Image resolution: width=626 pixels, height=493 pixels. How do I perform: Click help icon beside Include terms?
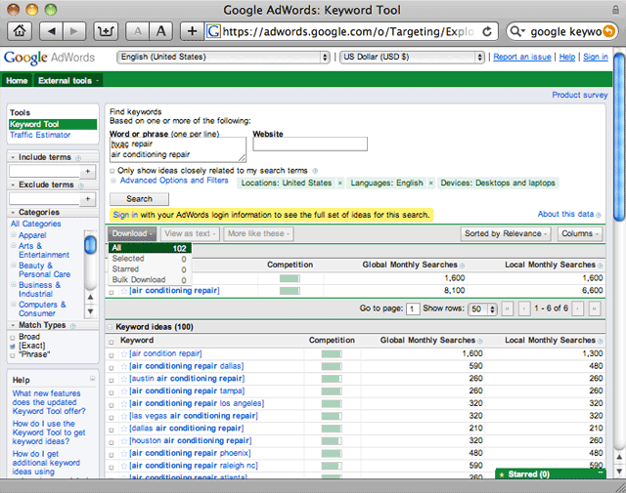(78, 158)
